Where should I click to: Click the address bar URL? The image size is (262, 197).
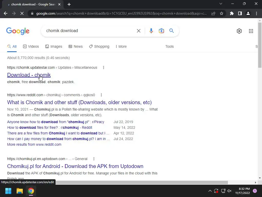click(x=121, y=13)
